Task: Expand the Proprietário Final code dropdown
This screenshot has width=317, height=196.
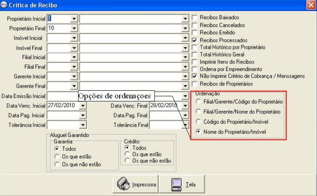Action: (74, 28)
